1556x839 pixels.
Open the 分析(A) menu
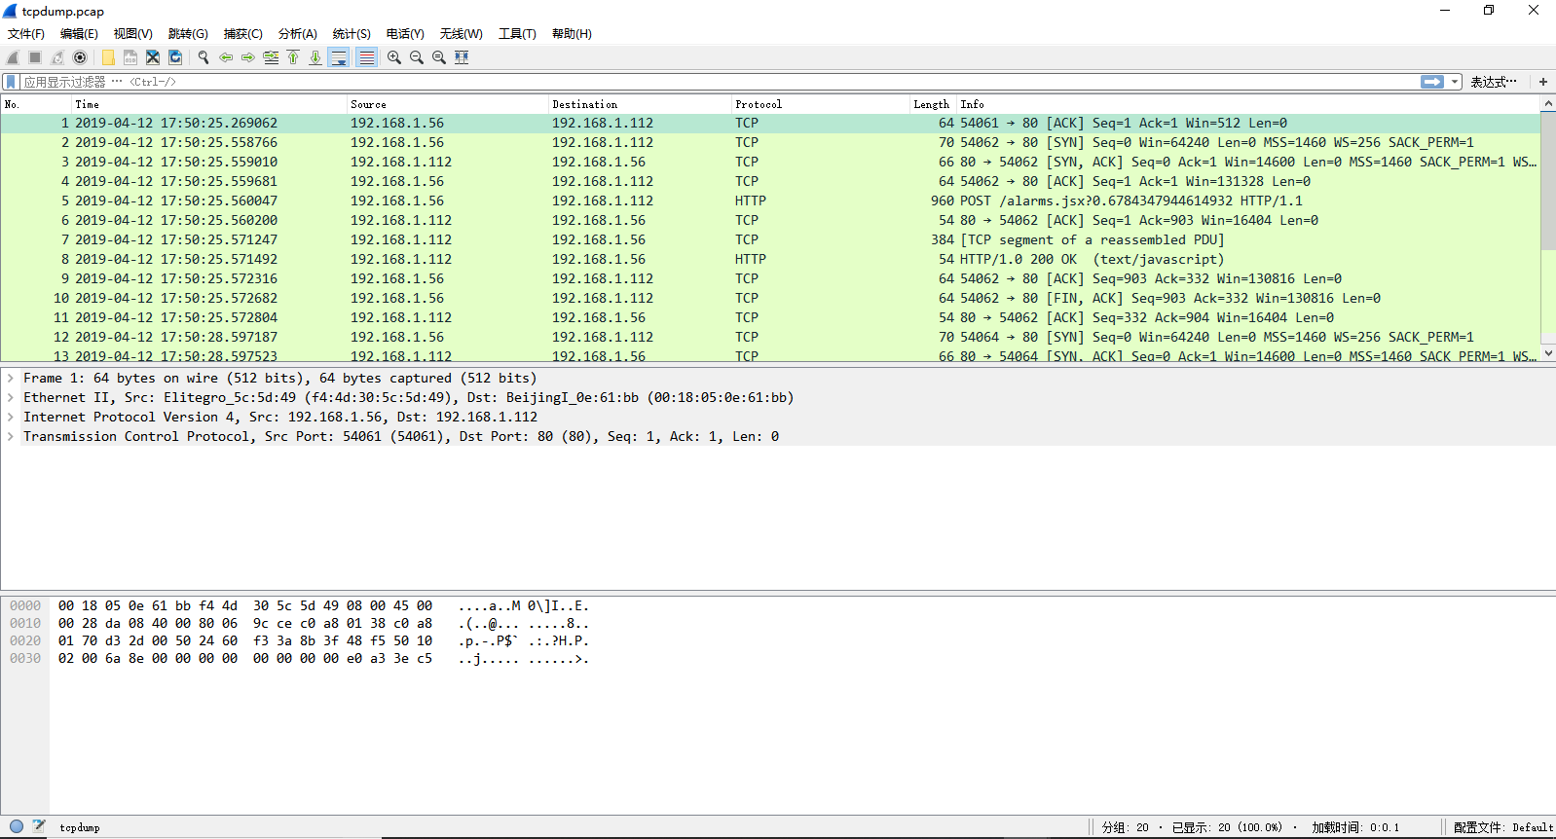[x=297, y=33]
